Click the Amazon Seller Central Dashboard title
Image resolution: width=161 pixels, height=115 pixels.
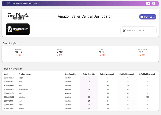(x=84, y=16)
